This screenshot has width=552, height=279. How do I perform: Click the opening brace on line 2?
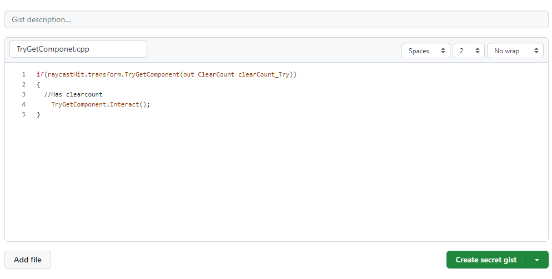tap(38, 84)
